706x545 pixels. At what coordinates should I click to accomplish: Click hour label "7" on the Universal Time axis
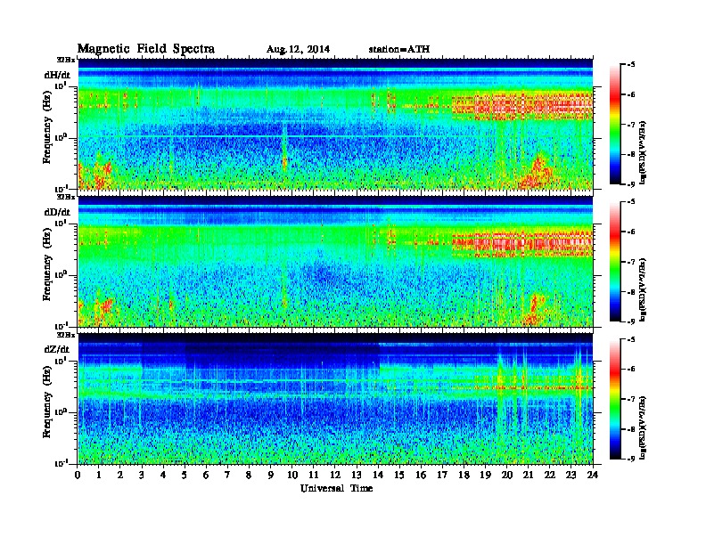point(228,476)
